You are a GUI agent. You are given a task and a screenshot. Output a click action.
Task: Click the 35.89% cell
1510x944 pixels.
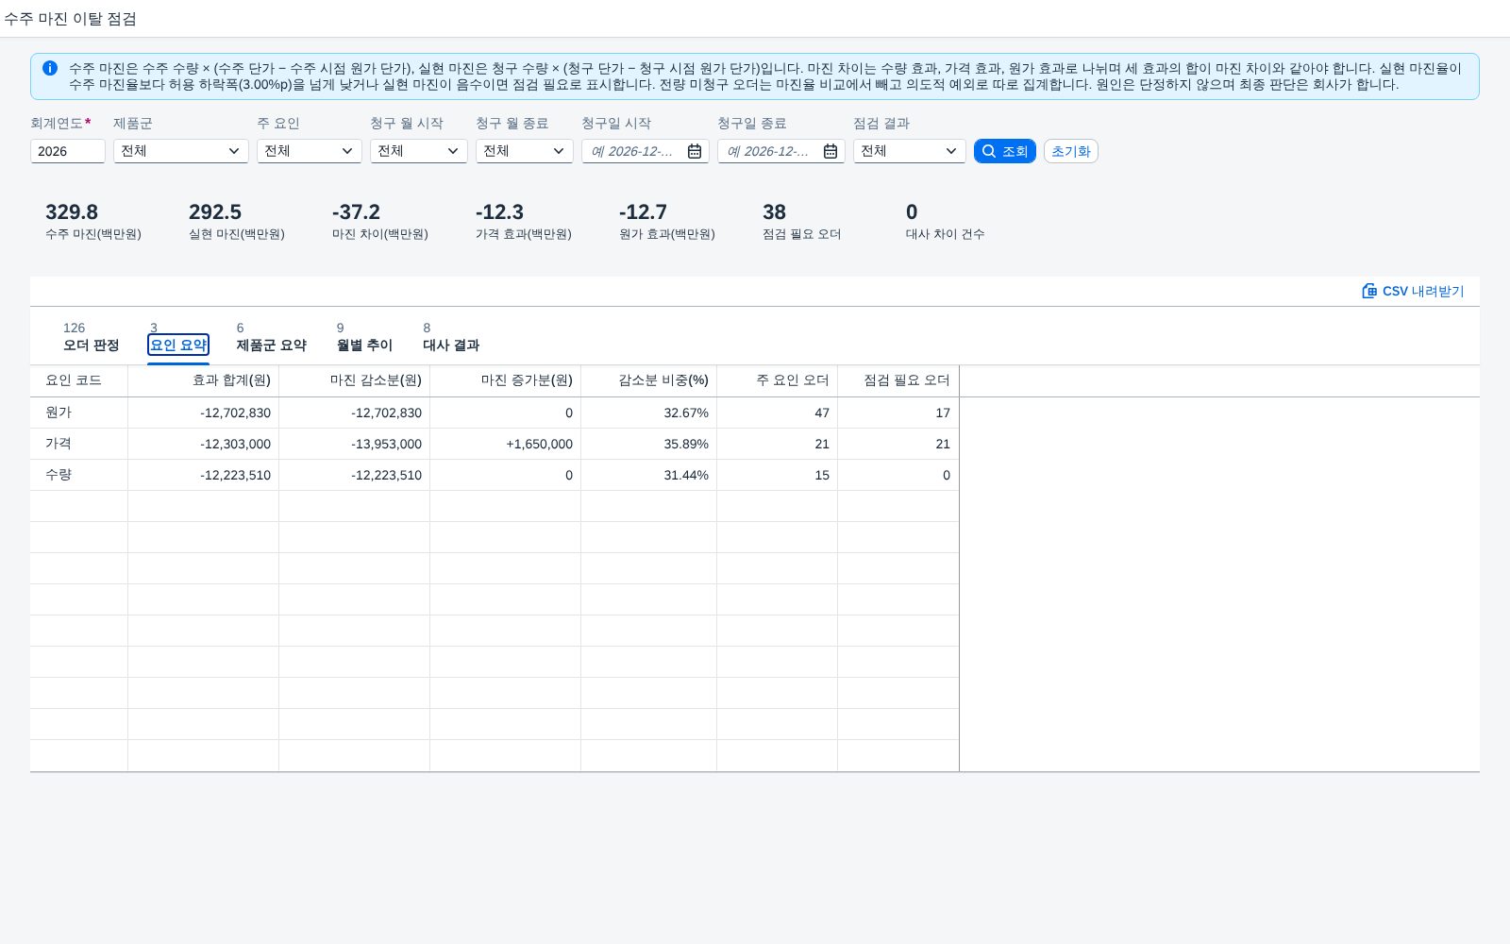649,444
